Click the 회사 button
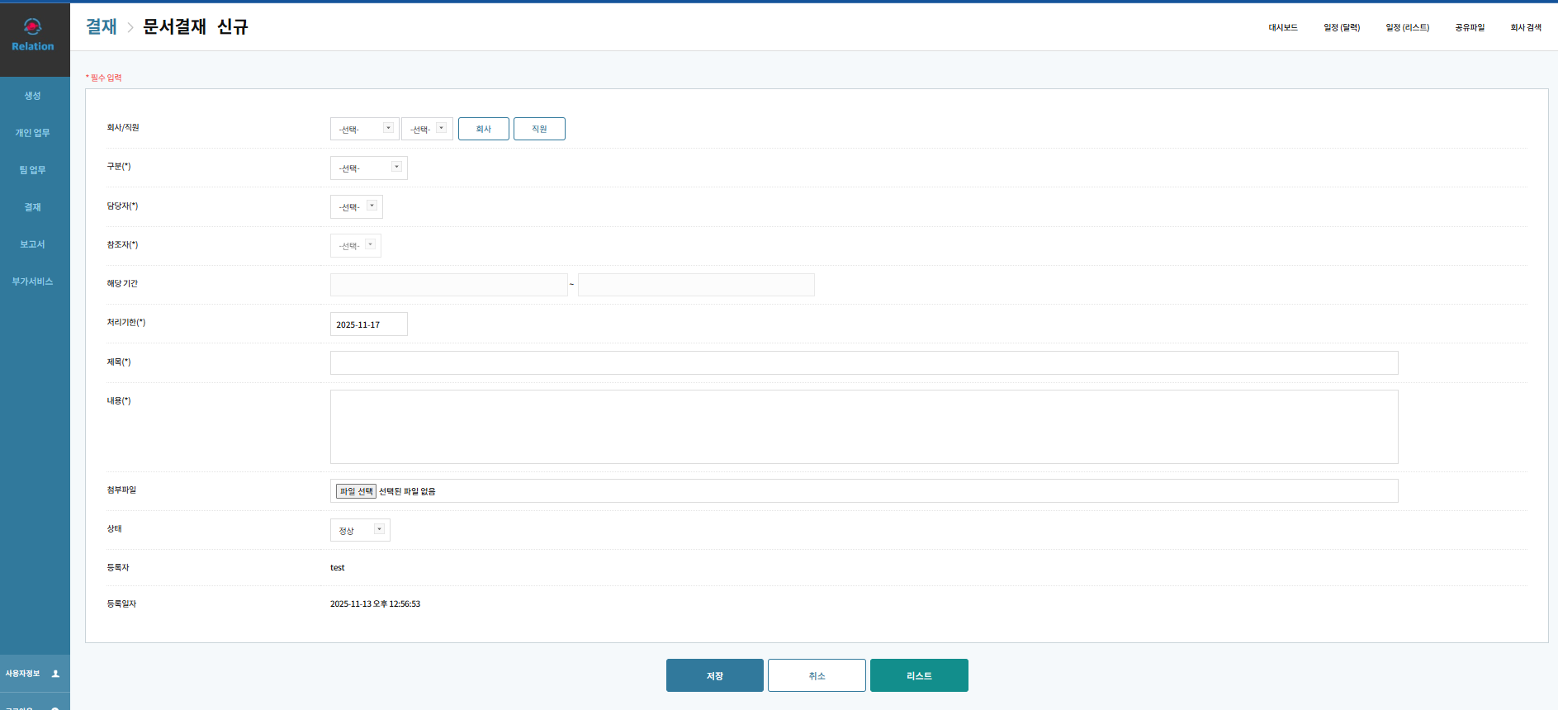The image size is (1558, 710). click(x=484, y=129)
